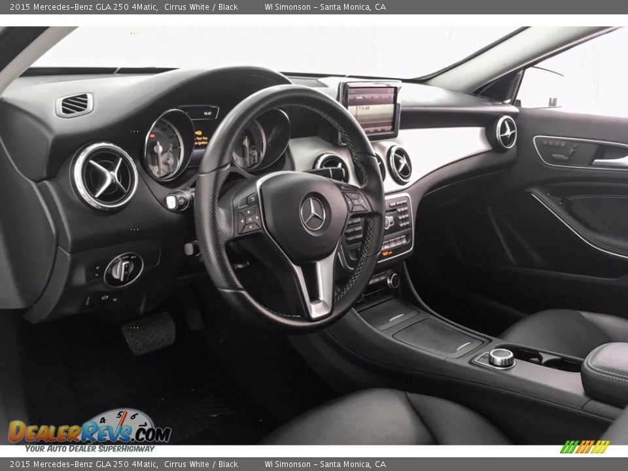Select "Cirrus White / Black" in header caption
628x471 pixels.
(x=201, y=7)
